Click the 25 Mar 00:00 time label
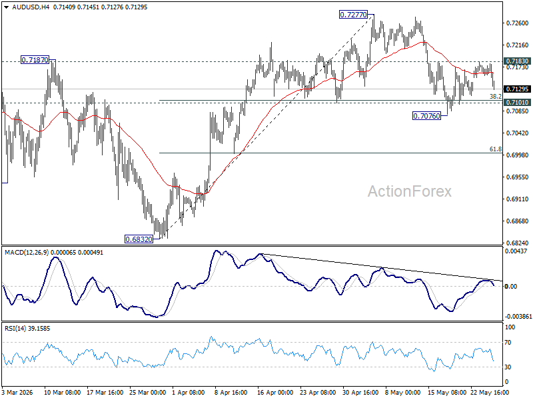This screenshot has height=400, width=533. (147, 393)
